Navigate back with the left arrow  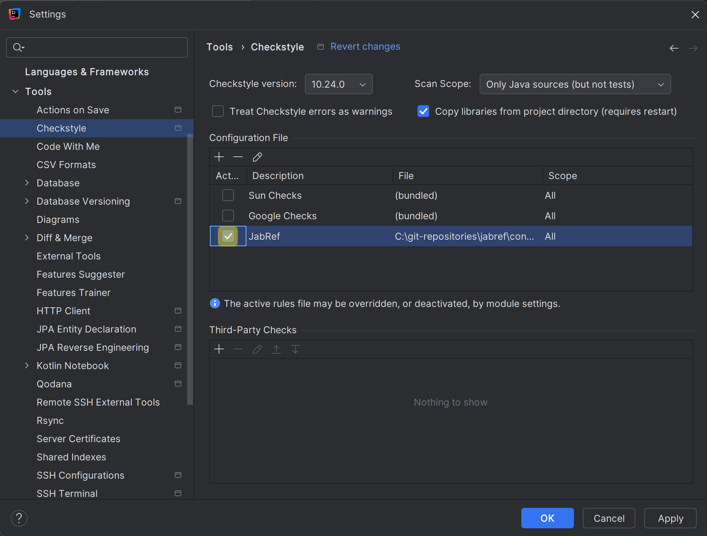point(674,48)
